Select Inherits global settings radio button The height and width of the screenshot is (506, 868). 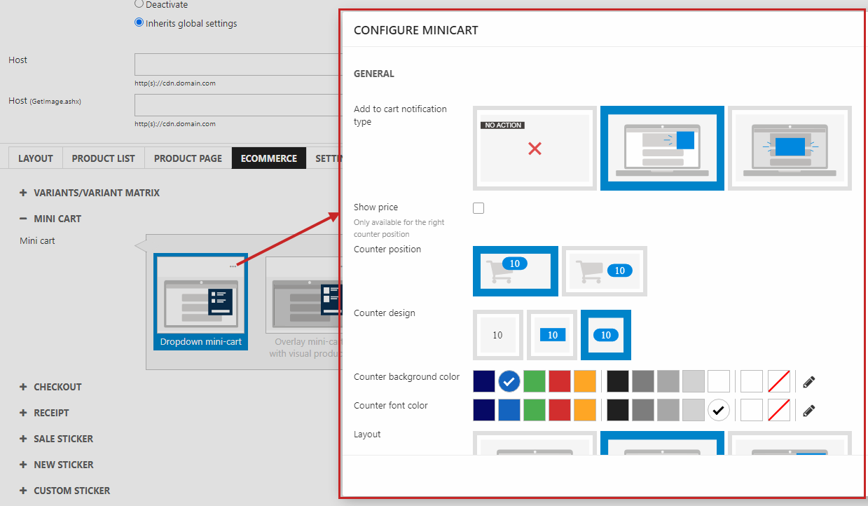click(x=139, y=23)
